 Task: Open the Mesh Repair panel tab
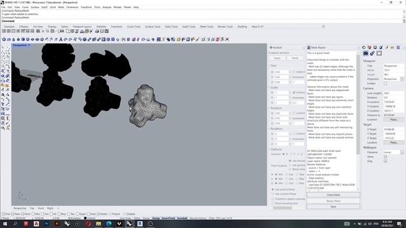click(317, 47)
